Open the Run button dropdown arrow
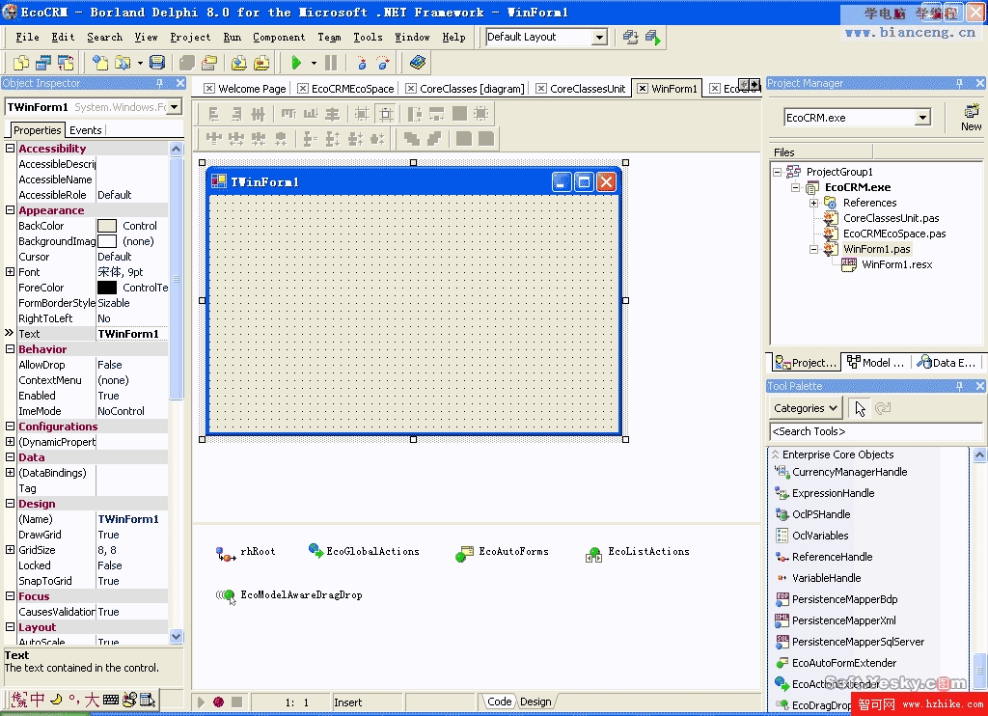988x716 pixels. click(314, 63)
